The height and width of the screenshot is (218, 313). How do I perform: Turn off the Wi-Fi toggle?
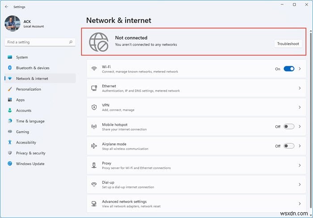pos(289,69)
